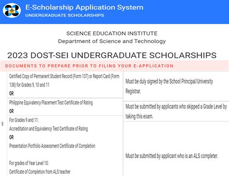Click the OR below Placement Test Certificate

(12, 111)
